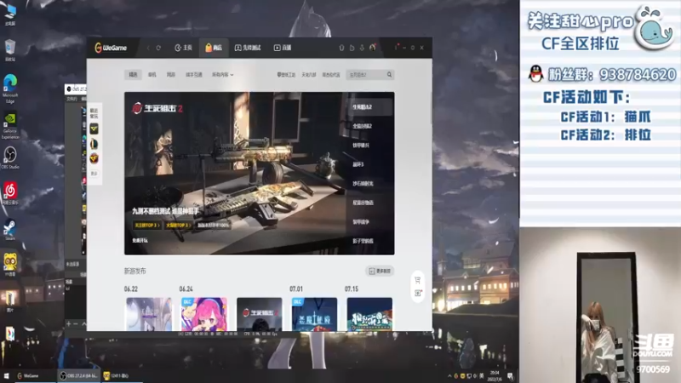Open the orange CF icon in the recent-play sidebar
Image resolution: width=681 pixels, height=383 pixels.
94,158
